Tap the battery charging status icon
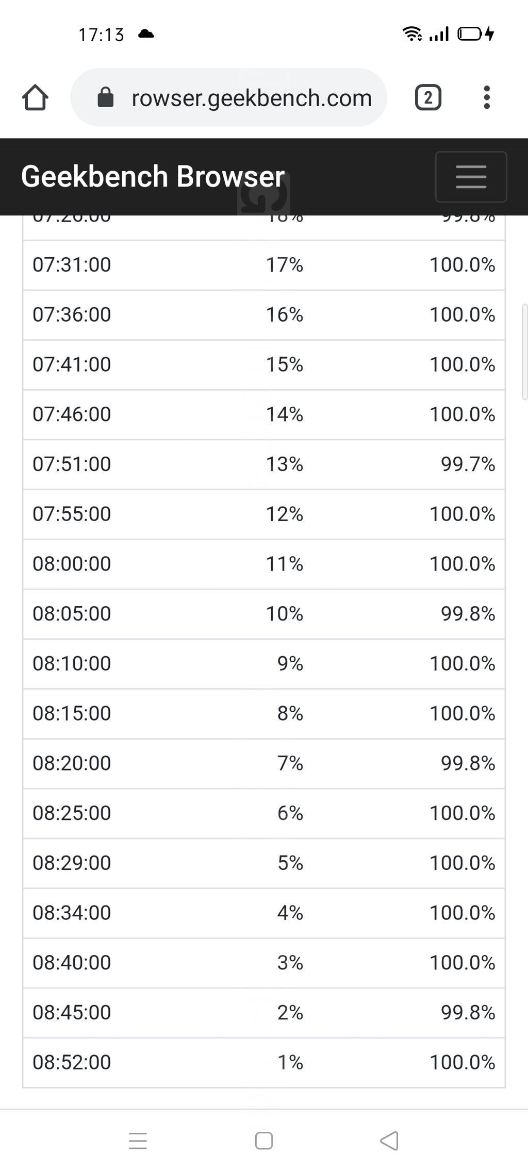 tap(476, 34)
